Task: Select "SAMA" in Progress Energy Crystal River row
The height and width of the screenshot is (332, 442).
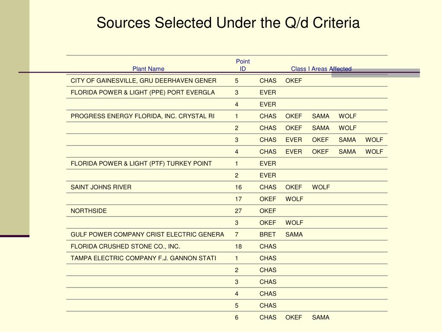Action: pyautogui.click(x=321, y=116)
